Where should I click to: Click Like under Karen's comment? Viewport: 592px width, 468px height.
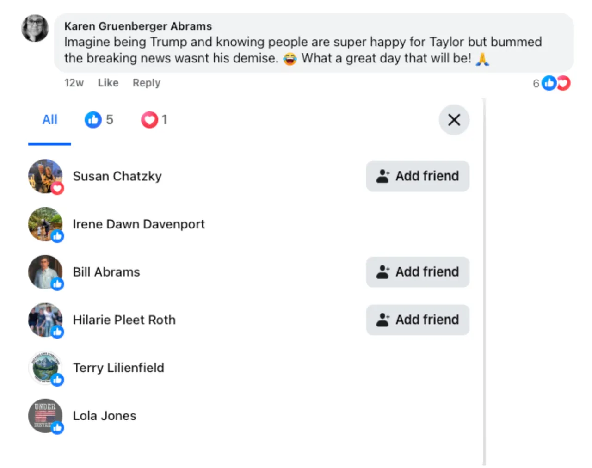[108, 83]
